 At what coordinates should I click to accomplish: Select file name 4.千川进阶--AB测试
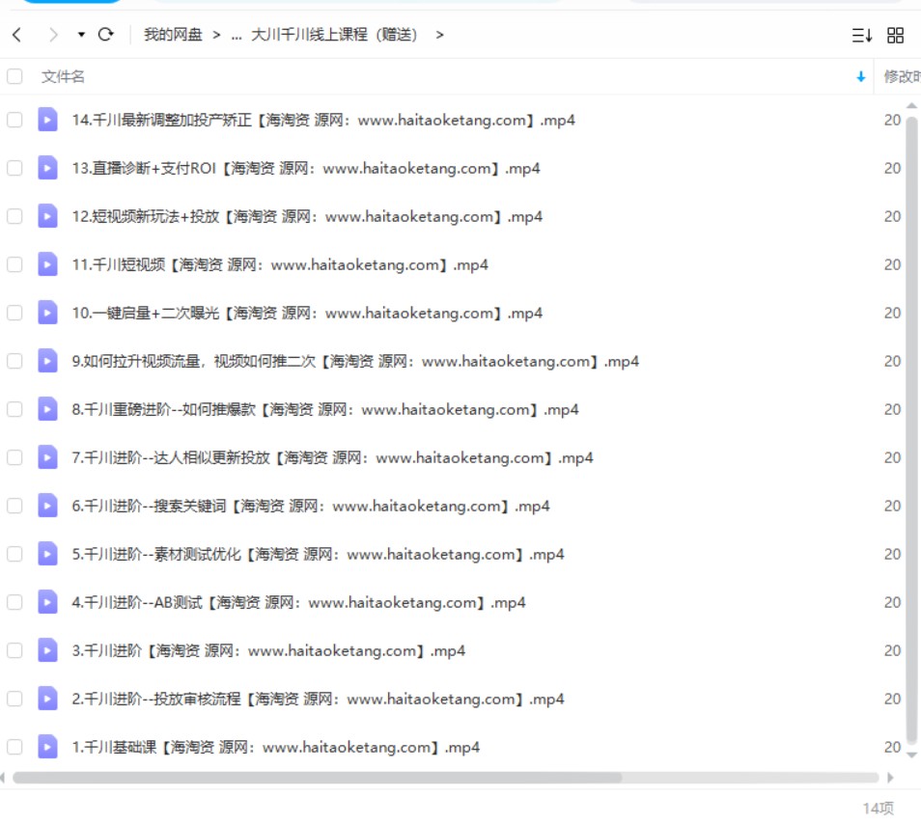pyautogui.click(x=299, y=602)
